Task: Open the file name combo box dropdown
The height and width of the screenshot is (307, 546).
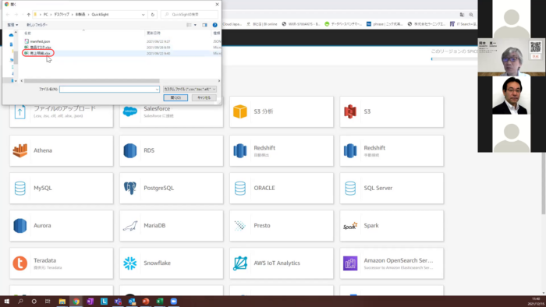Action: (x=157, y=90)
